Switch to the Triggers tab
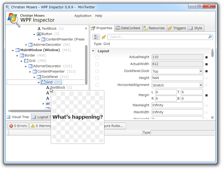Image resolution: width=222 pixels, height=169 pixels. (177, 28)
